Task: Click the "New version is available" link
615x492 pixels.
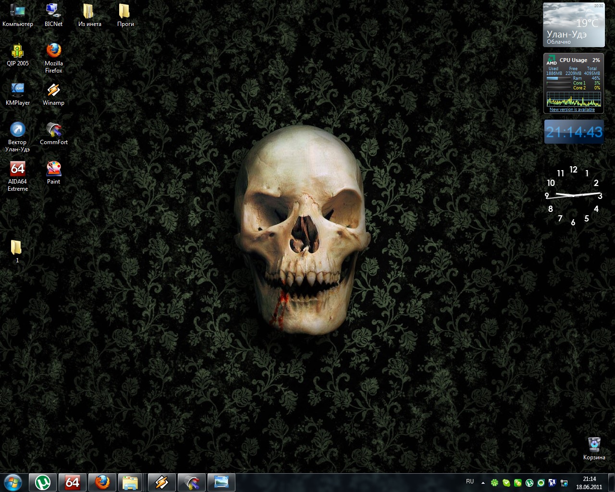Action: click(572, 110)
